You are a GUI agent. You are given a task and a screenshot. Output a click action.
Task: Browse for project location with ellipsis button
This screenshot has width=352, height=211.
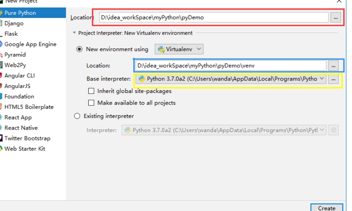(336, 18)
